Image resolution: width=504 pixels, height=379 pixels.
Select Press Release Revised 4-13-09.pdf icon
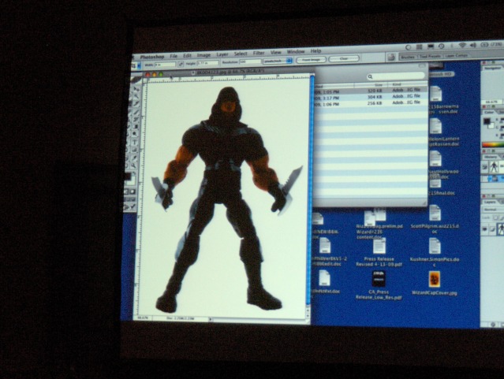click(379, 247)
